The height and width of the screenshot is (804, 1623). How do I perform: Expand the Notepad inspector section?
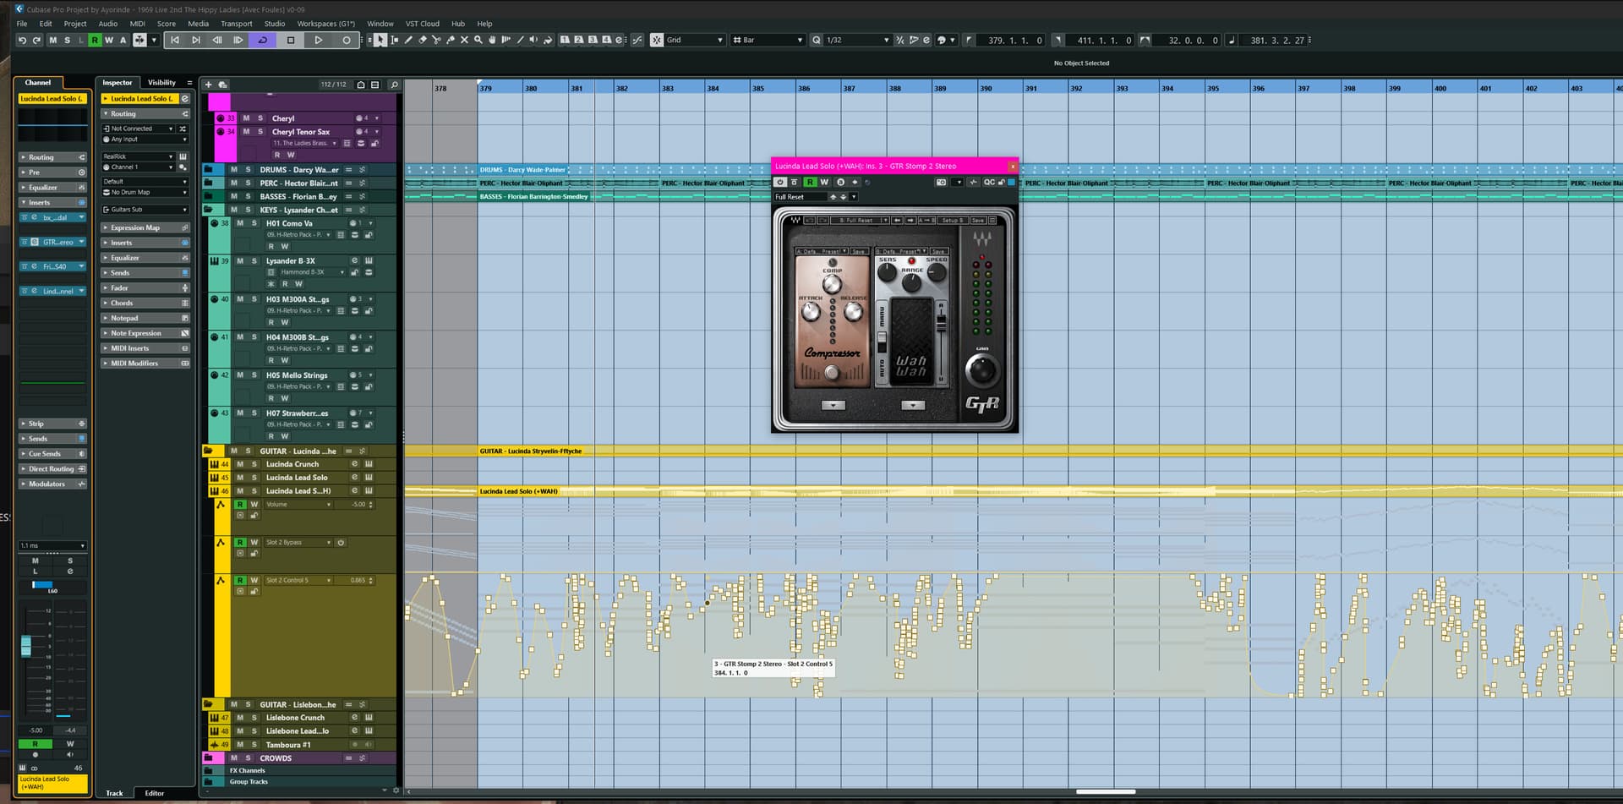(x=145, y=318)
